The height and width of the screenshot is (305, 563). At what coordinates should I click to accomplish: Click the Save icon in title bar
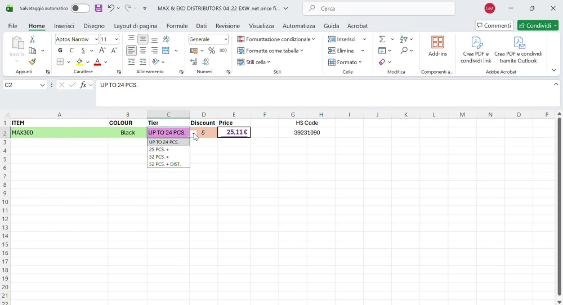pos(99,8)
